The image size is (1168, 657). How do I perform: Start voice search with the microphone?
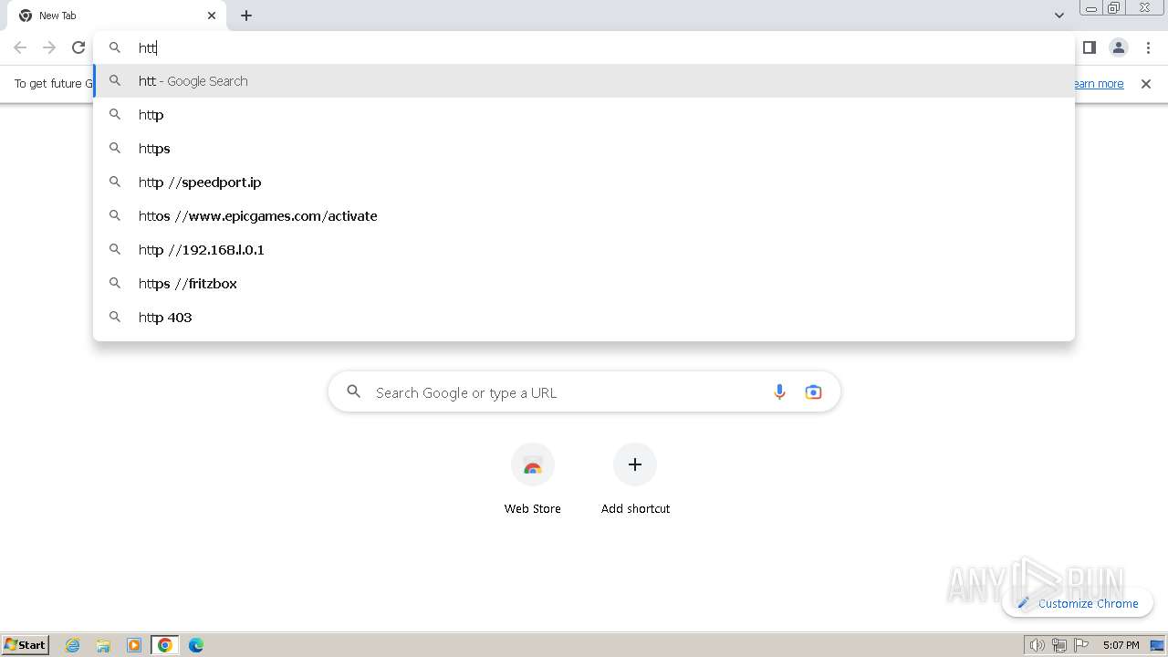click(x=779, y=392)
